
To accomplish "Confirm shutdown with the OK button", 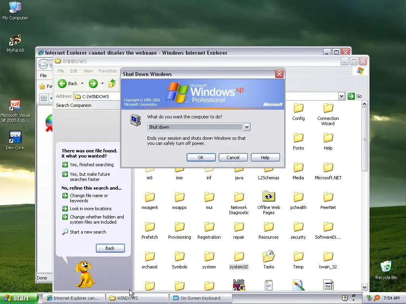I will click(x=201, y=158).
